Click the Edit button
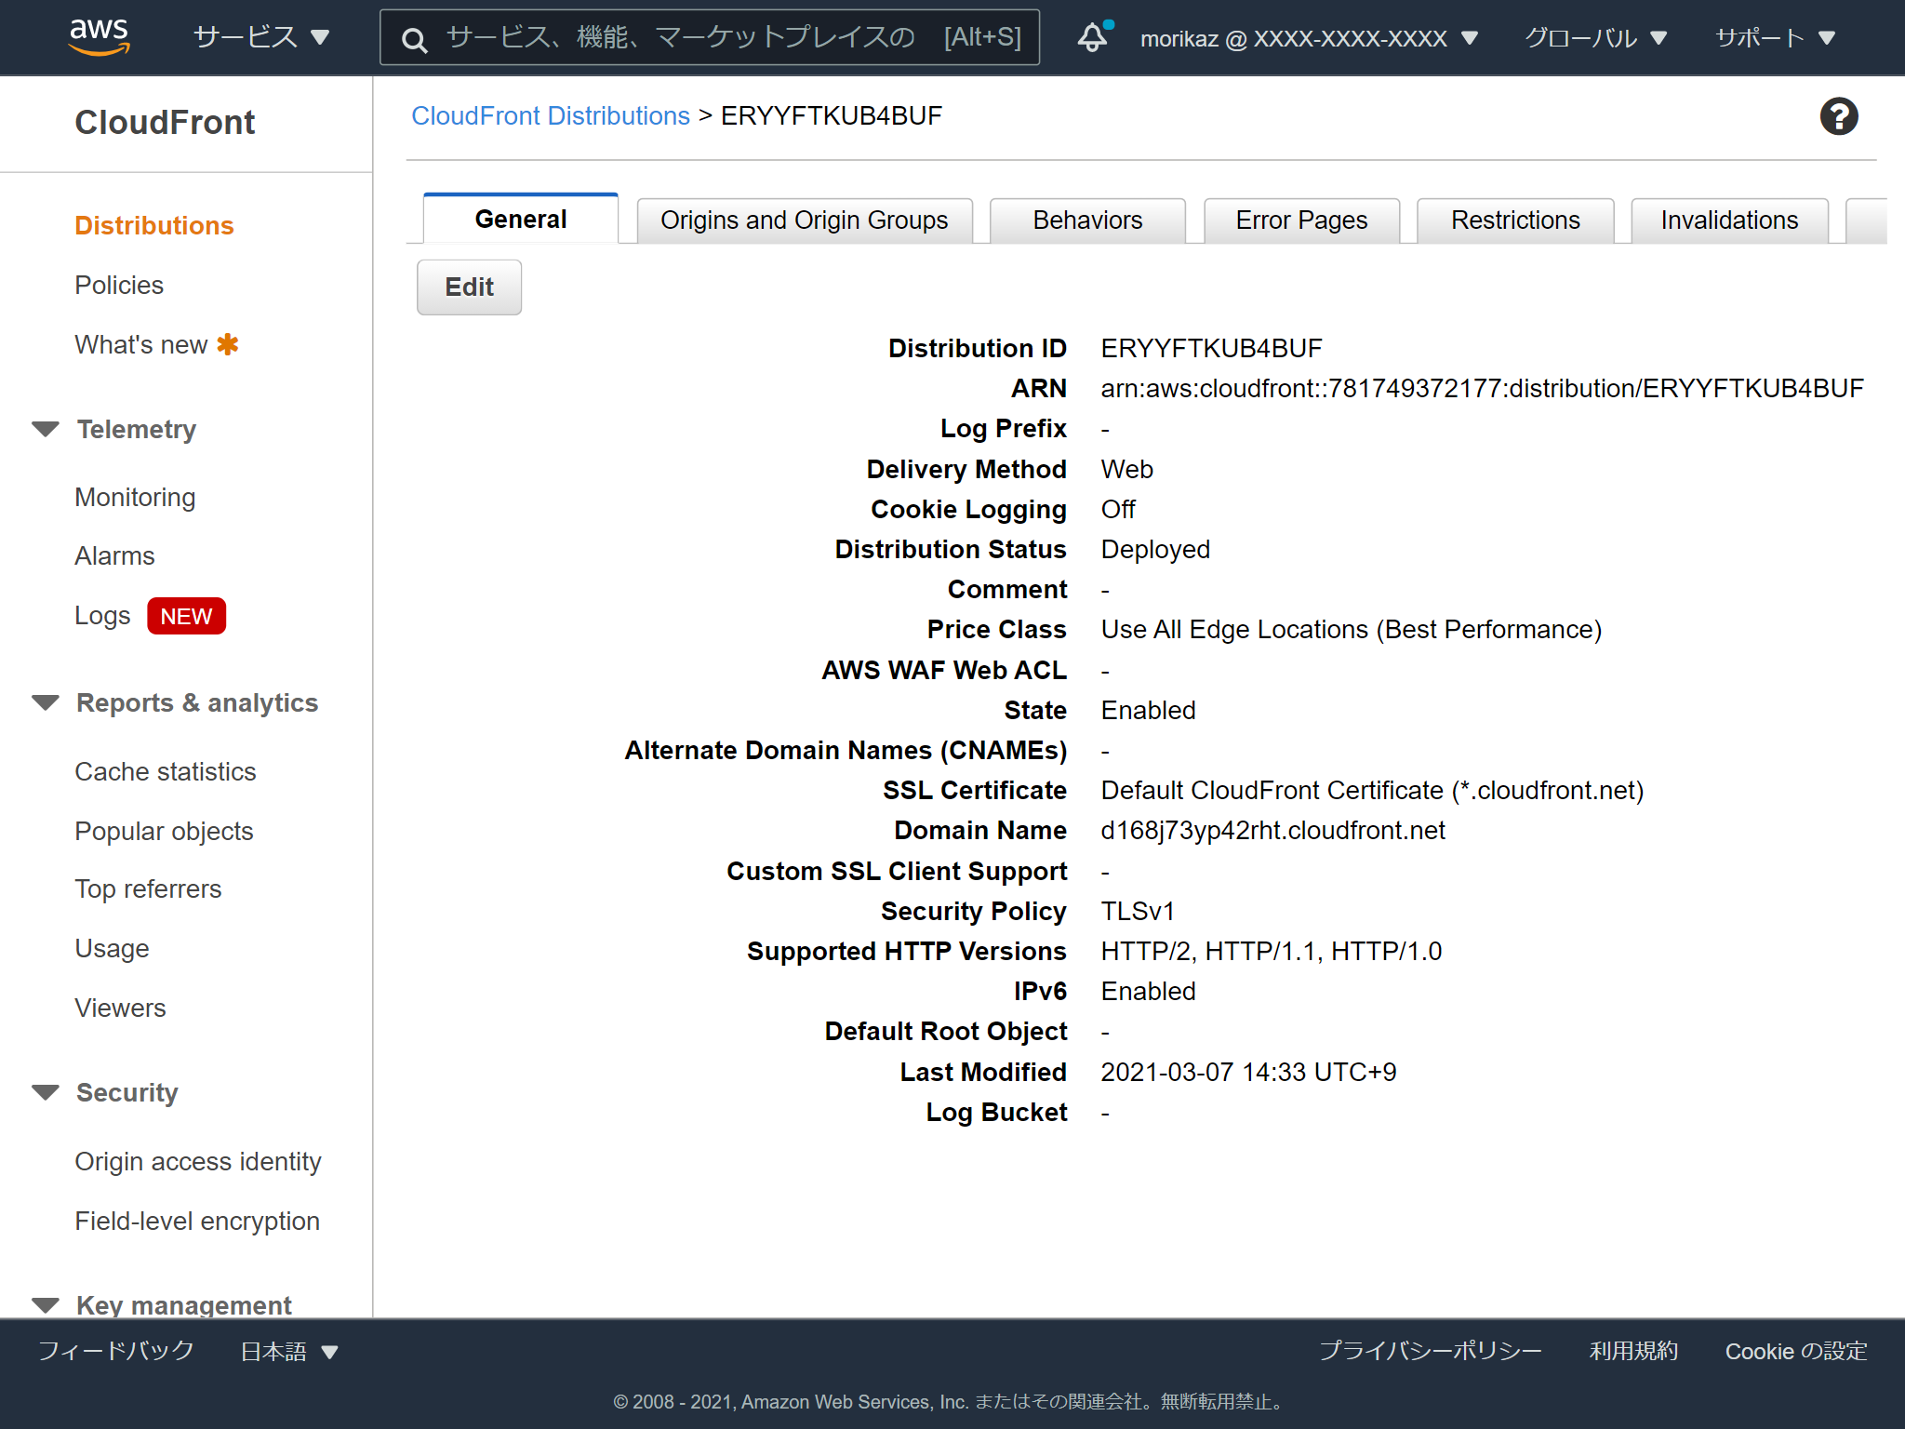 pos(469,287)
